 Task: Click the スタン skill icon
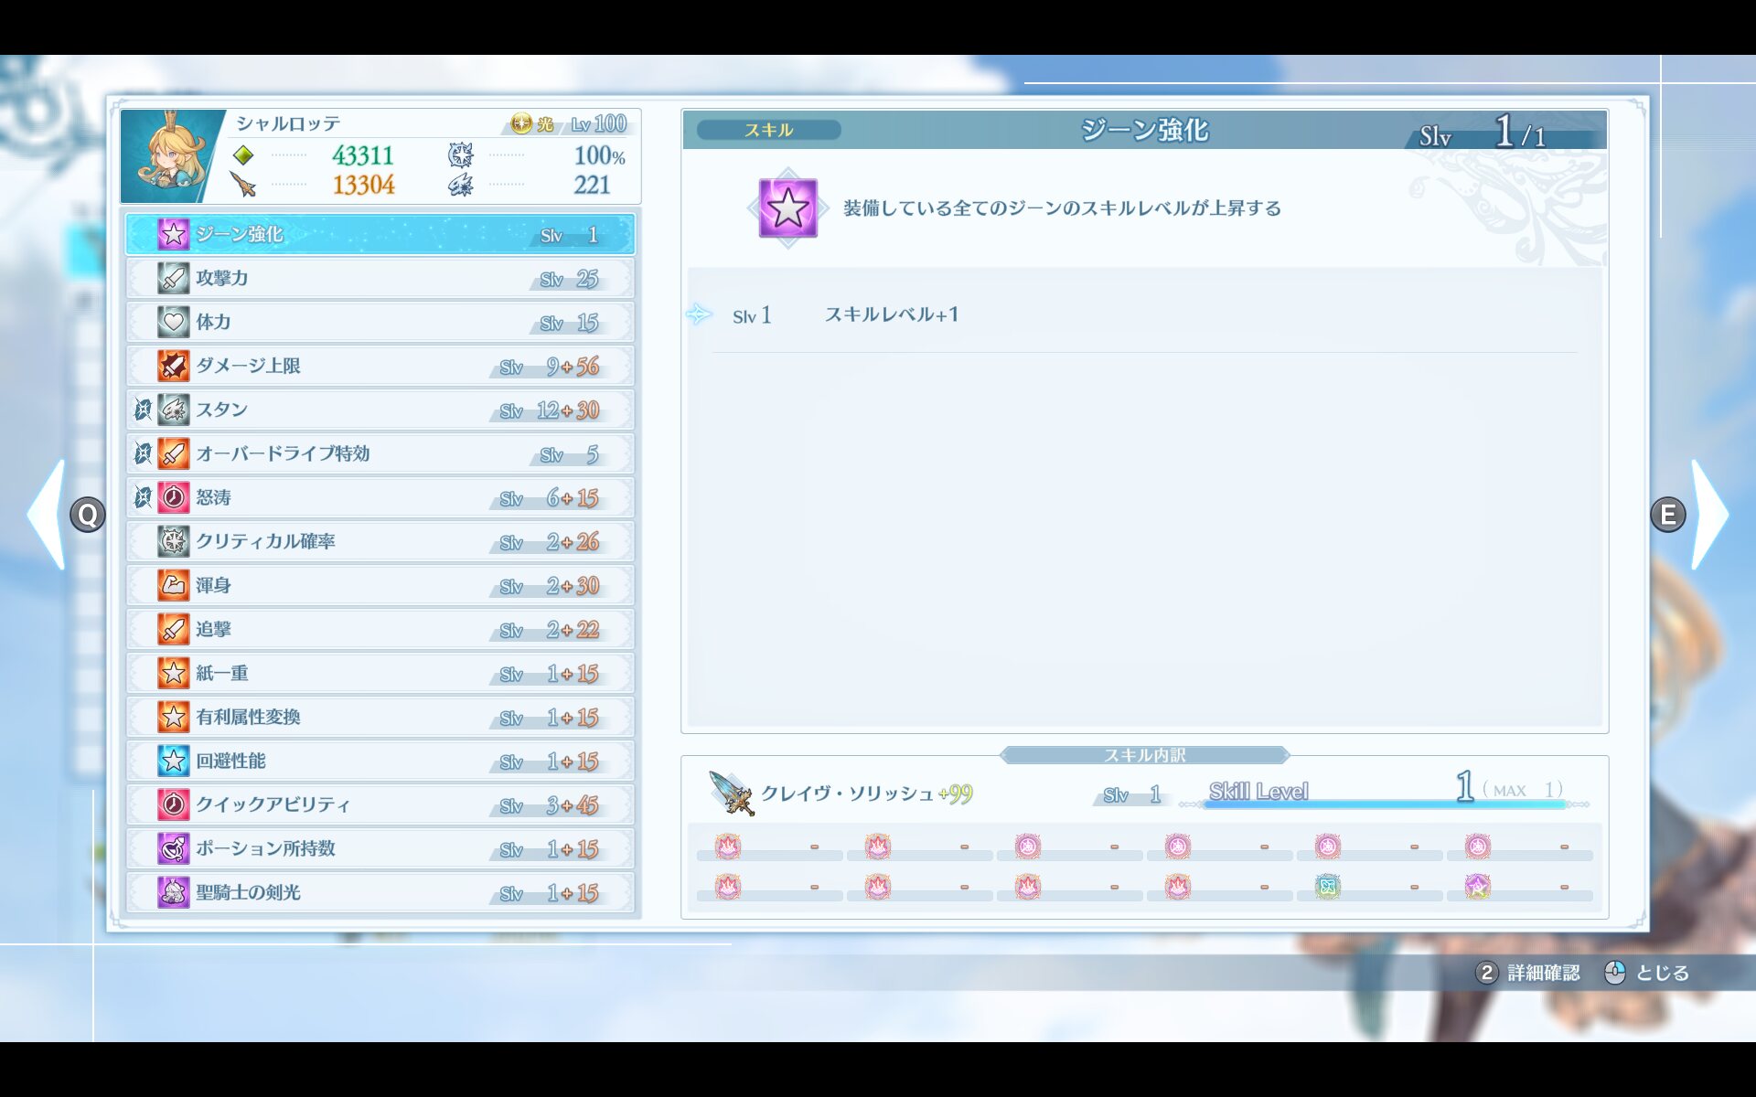(173, 410)
